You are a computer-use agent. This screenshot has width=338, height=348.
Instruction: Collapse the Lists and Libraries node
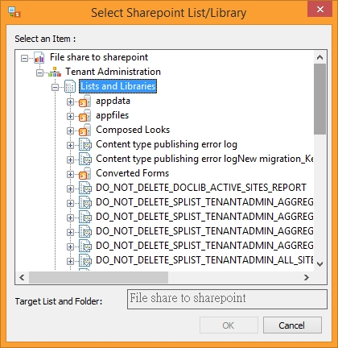(55, 87)
